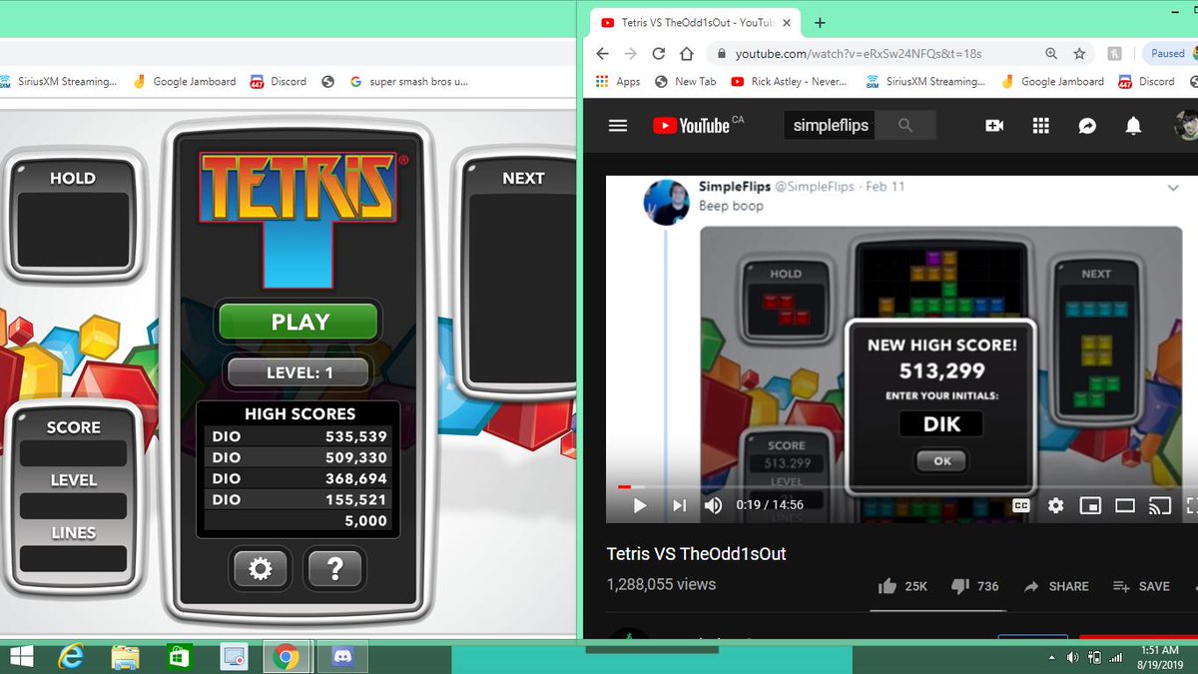Click the create video camera icon
The image size is (1198, 674).
[x=994, y=125]
